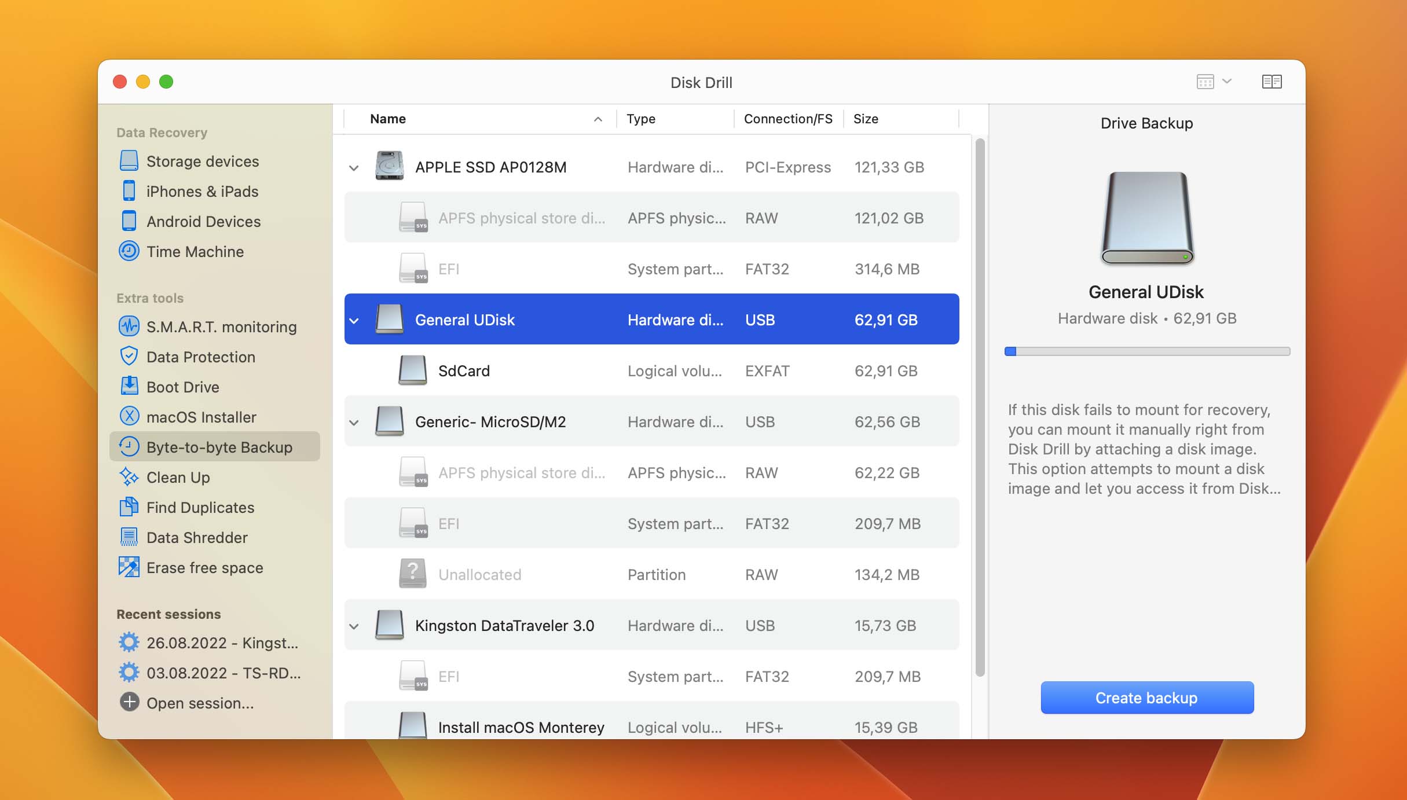Viewport: 1407px width, 800px height.
Task: Open the view mode dropdown in titlebar
Action: coord(1214,82)
